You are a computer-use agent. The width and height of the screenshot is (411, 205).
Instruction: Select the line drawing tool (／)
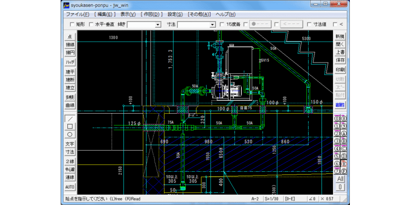pyautogui.click(x=70, y=119)
